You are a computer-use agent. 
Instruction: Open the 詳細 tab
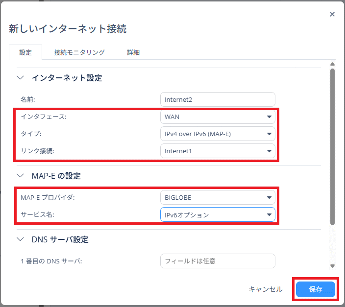133,52
